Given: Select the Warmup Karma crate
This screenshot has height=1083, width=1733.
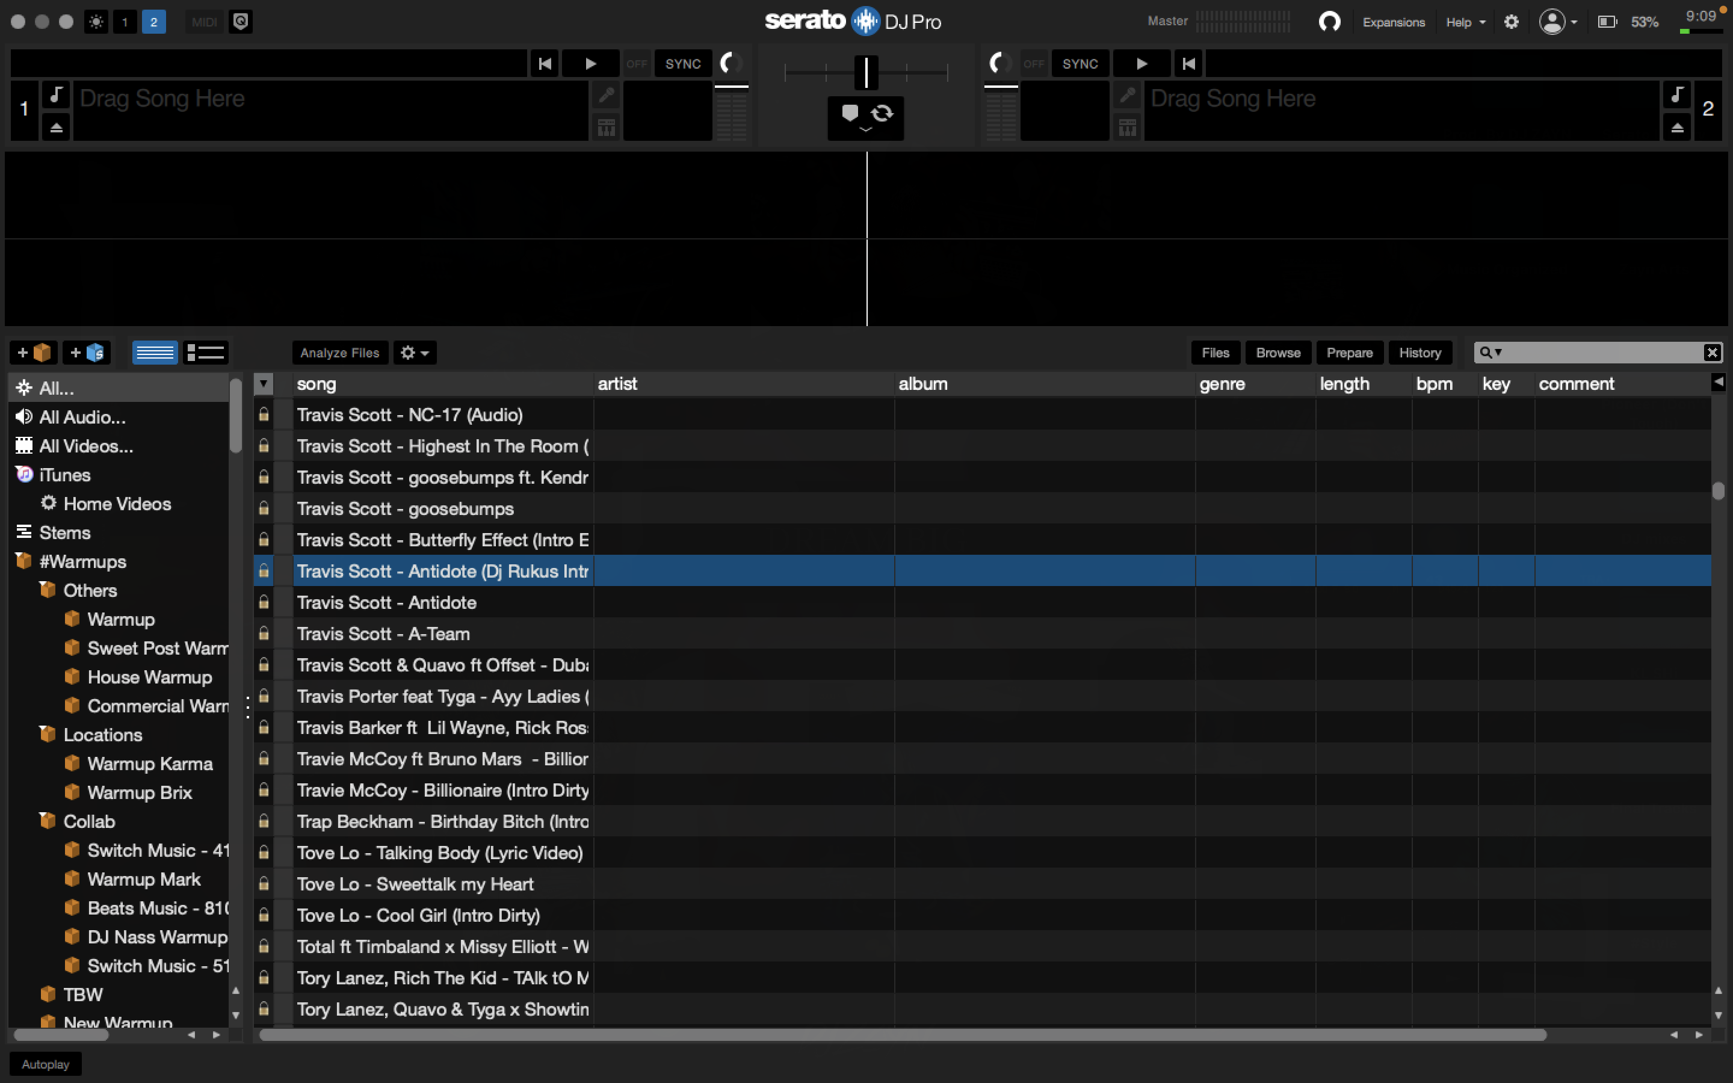Looking at the screenshot, I should pyautogui.click(x=150, y=764).
